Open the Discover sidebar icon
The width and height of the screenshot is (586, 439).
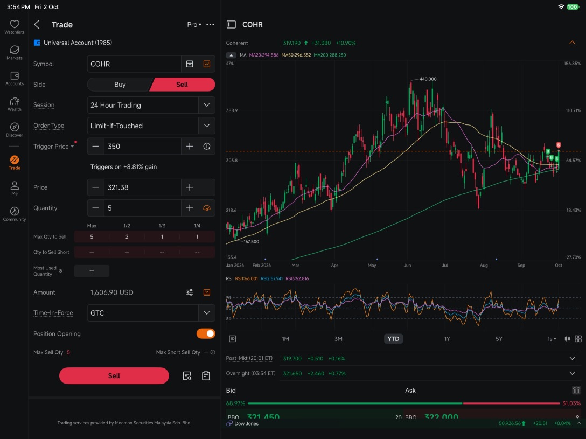point(14,130)
